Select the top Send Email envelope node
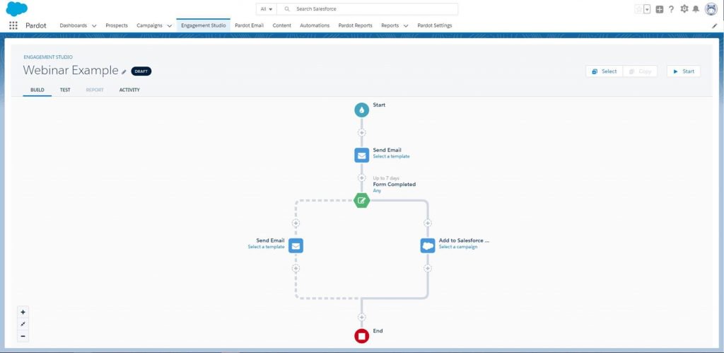Screen dimensions: 724x353 (x=361, y=155)
